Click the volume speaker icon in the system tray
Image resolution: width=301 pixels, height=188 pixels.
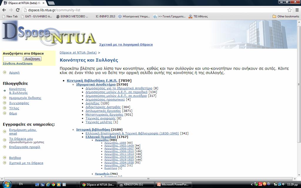284,184
